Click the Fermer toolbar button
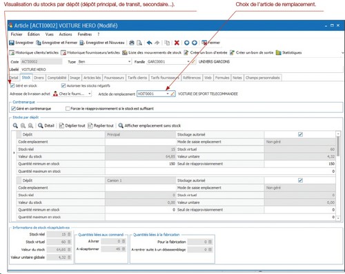 [210, 43]
